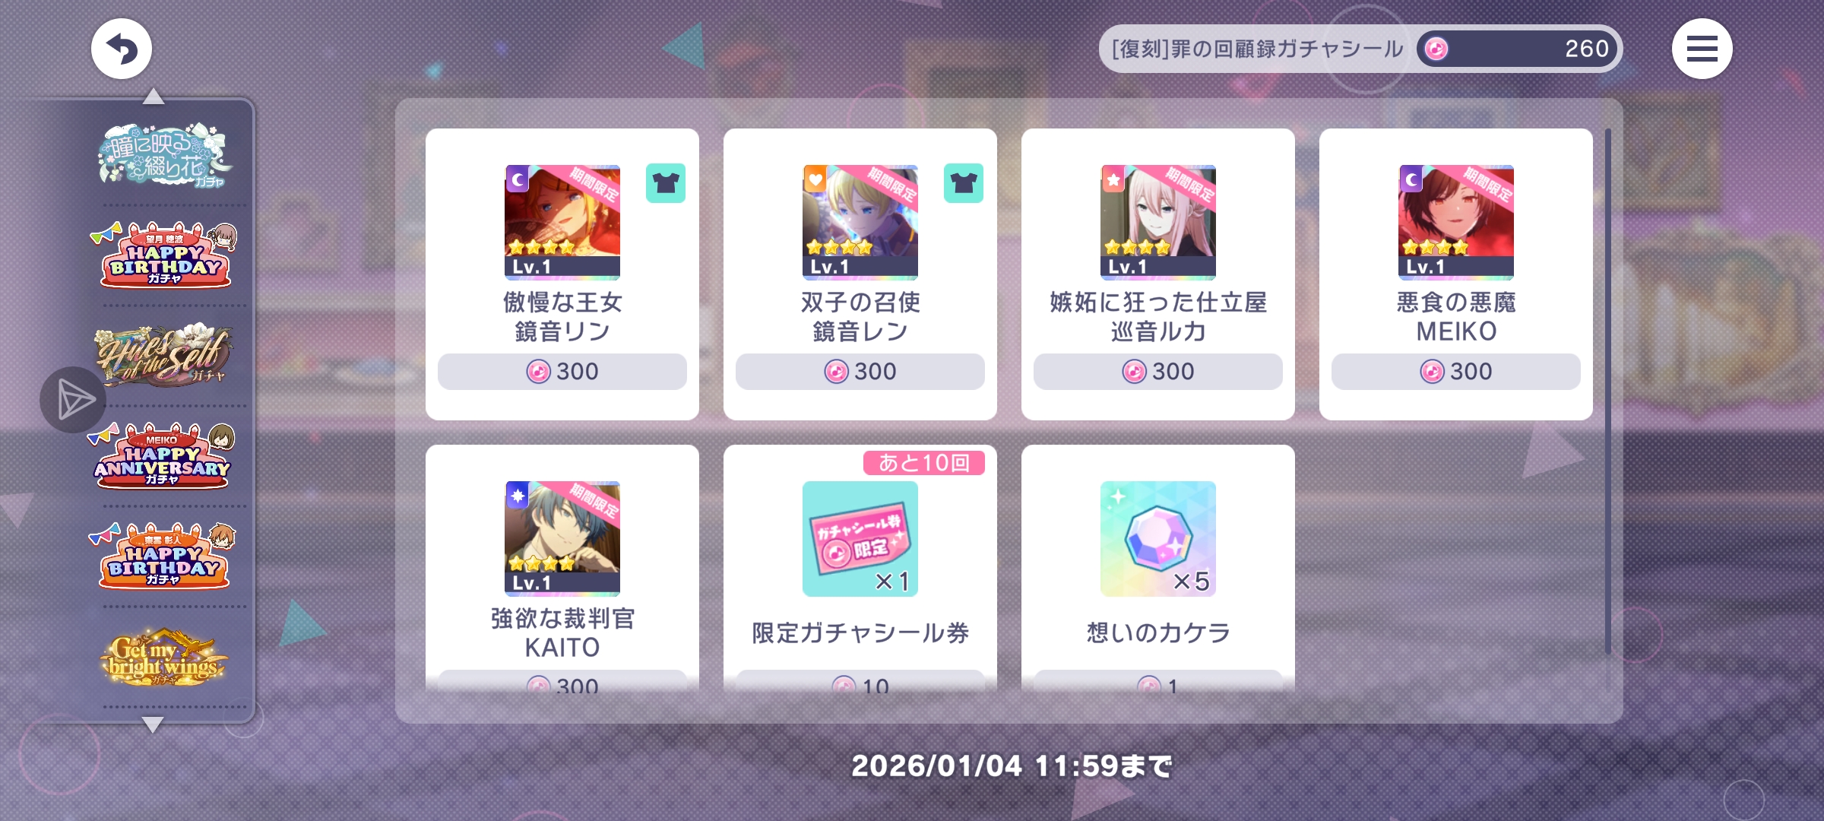Select the Hues of the Self gacha tab

pyautogui.click(x=164, y=356)
